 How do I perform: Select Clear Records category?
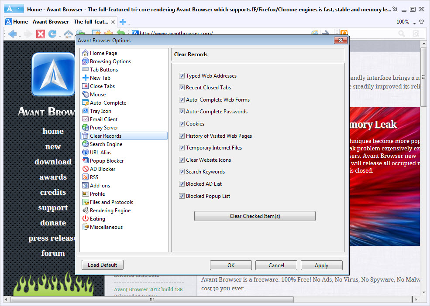pos(124,136)
